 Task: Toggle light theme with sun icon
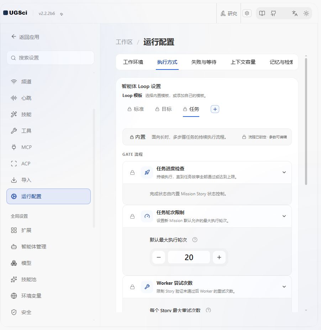306,13
